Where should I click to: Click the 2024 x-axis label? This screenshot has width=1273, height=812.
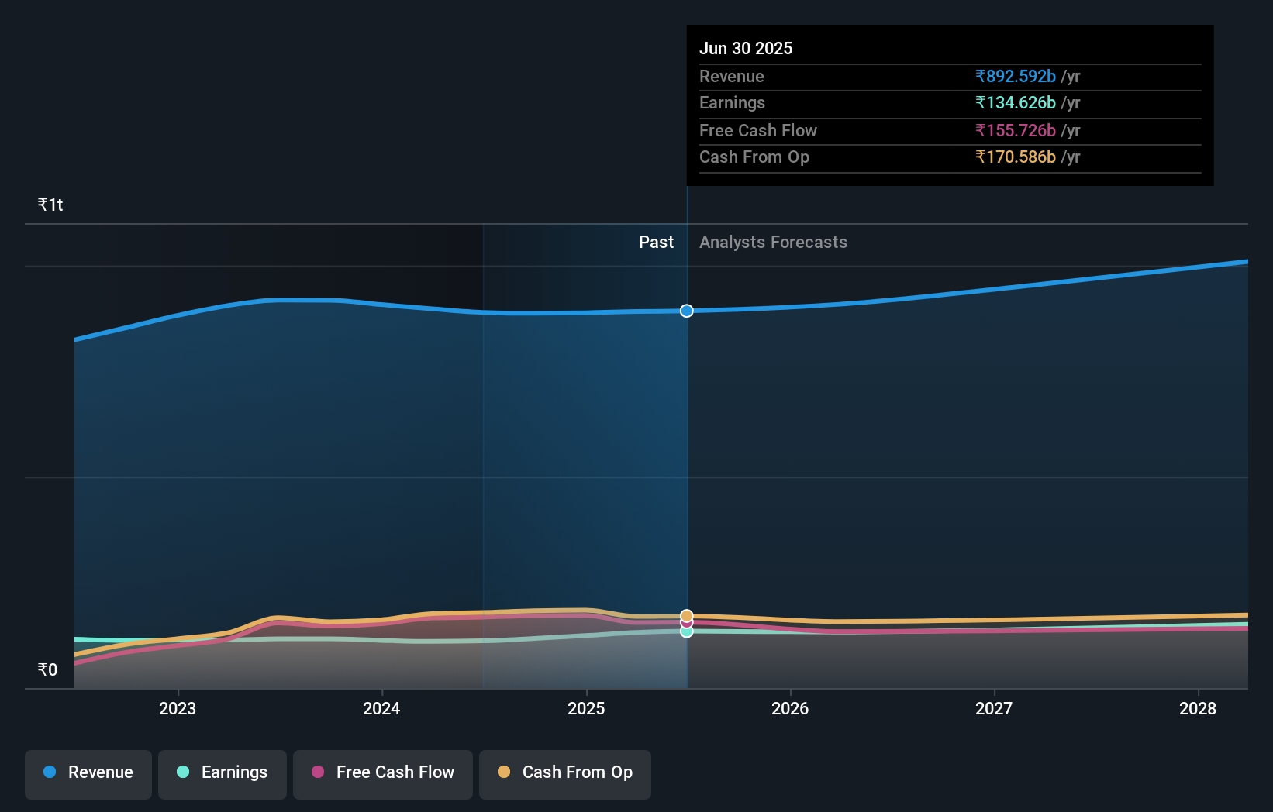click(381, 708)
